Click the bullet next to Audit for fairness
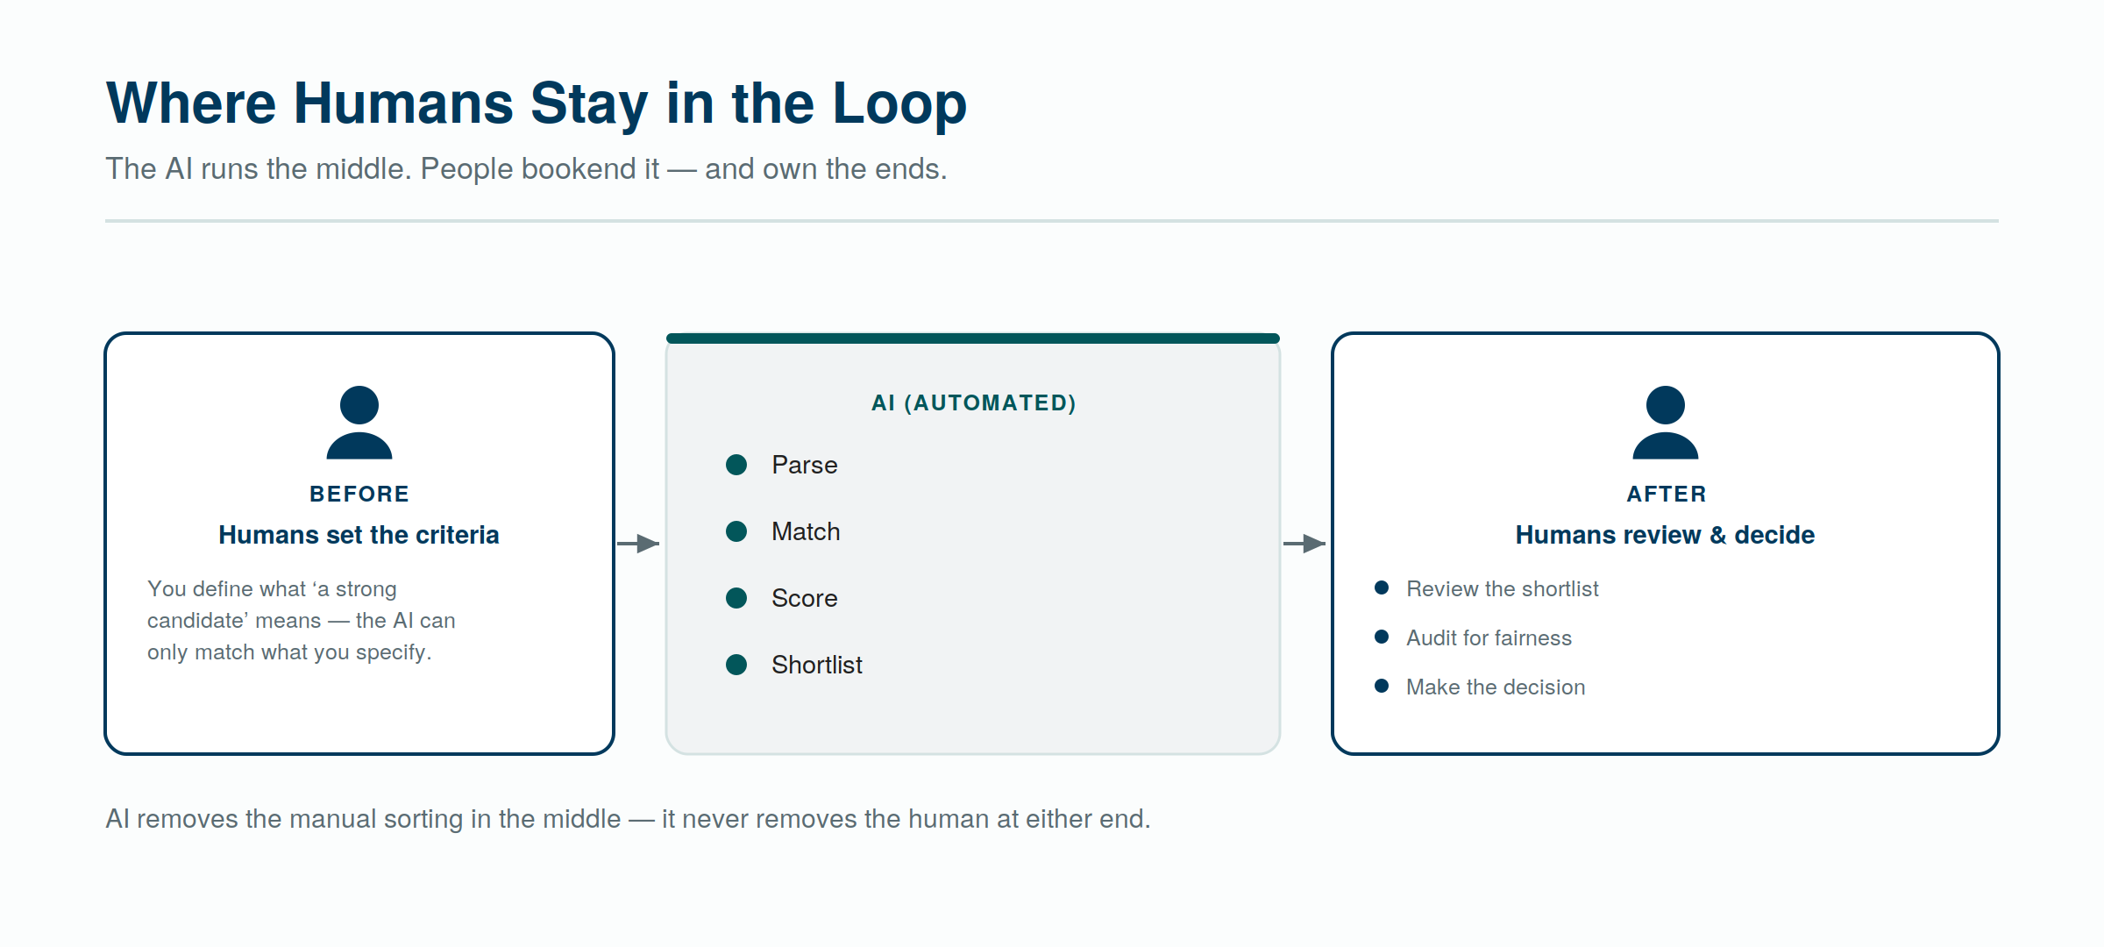Image resolution: width=2104 pixels, height=947 pixels. pyautogui.click(x=1382, y=637)
